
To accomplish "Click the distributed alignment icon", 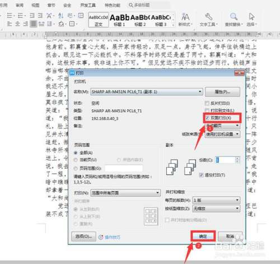I will tap(41, 24).
